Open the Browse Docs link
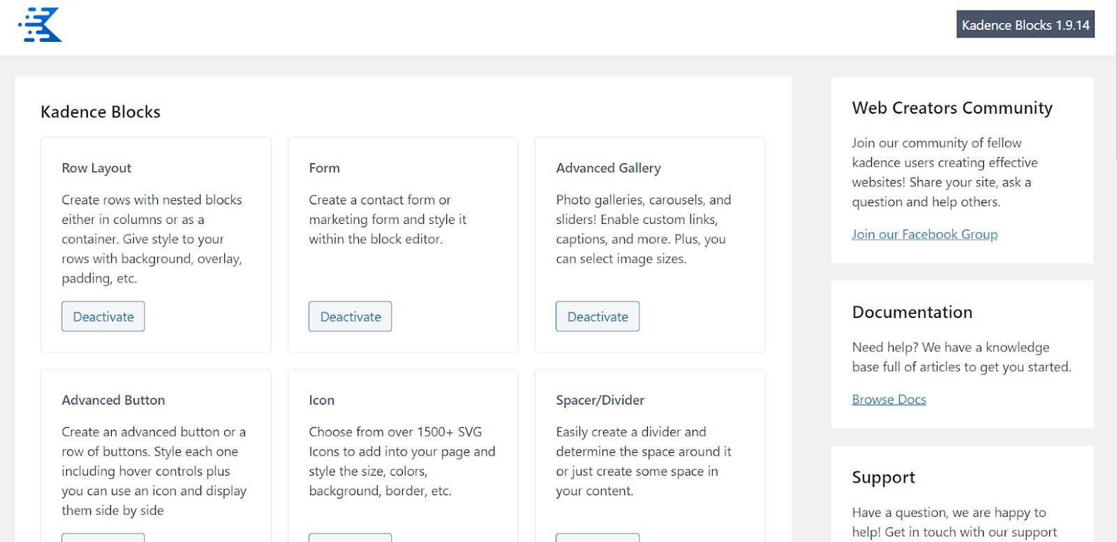 point(889,400)
